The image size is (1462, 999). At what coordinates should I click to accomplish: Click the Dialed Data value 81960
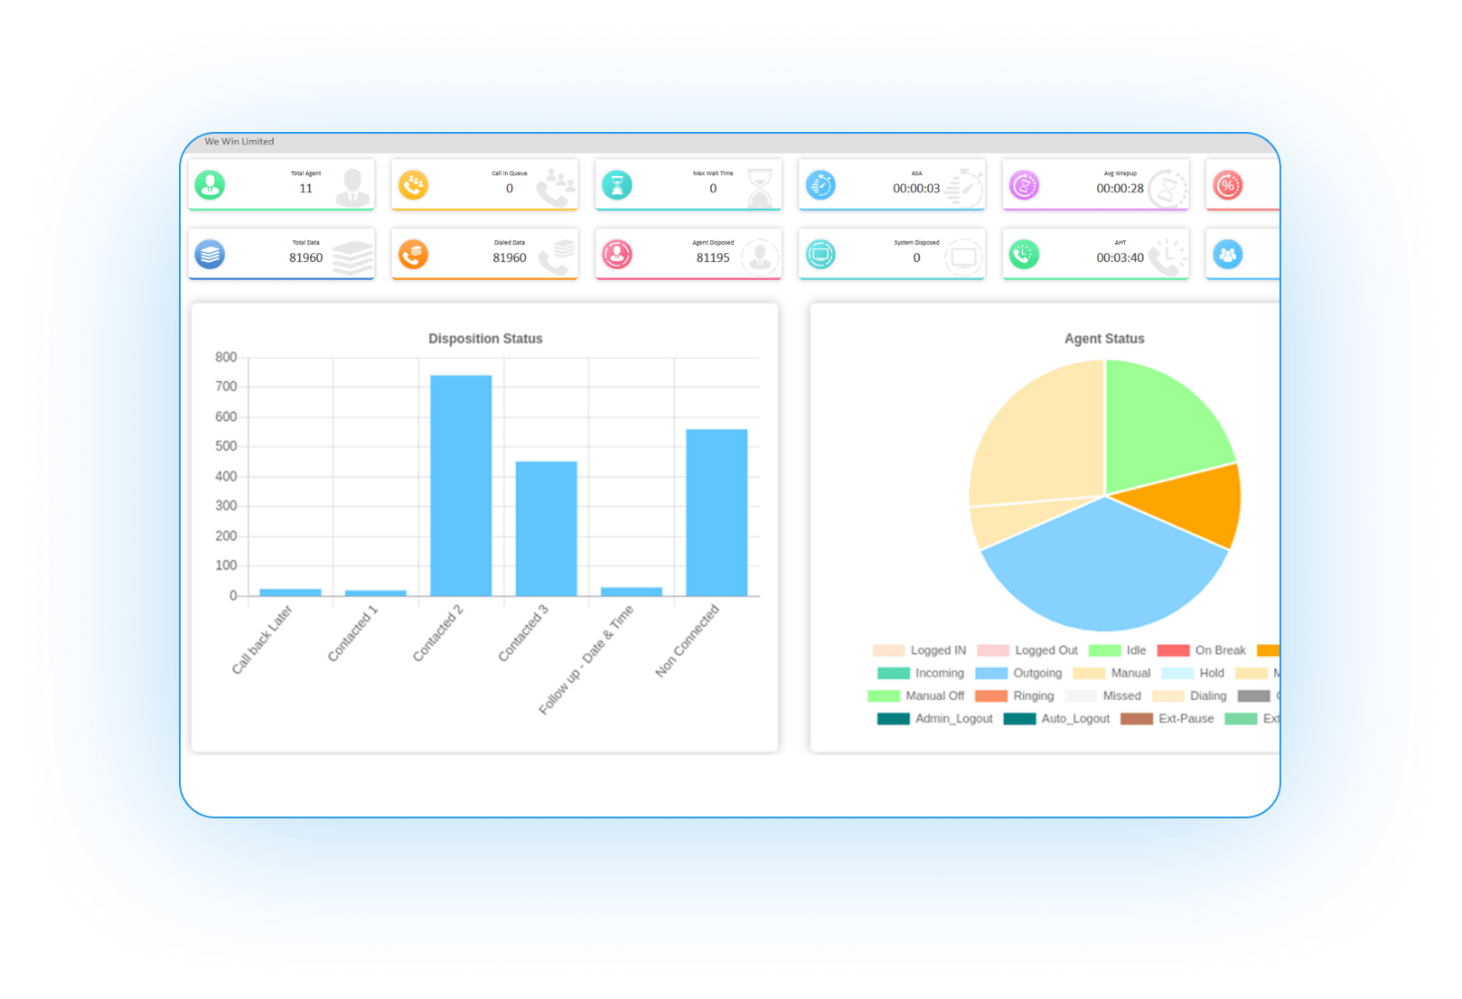pos(510,257)
